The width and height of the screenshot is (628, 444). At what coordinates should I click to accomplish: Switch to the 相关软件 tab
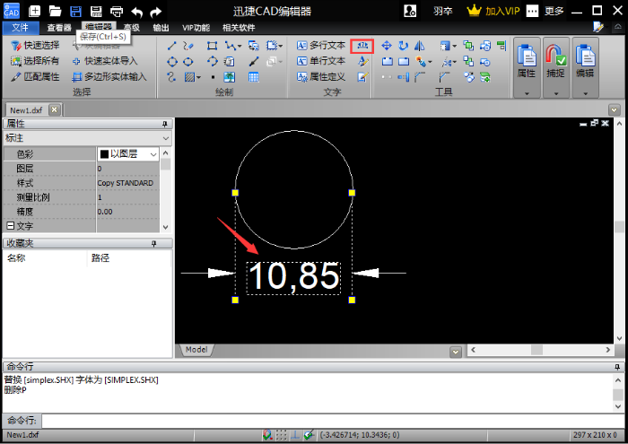click(x=239, y=28)
